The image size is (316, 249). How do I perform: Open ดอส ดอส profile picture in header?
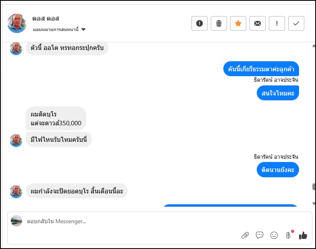pos(17,23)
